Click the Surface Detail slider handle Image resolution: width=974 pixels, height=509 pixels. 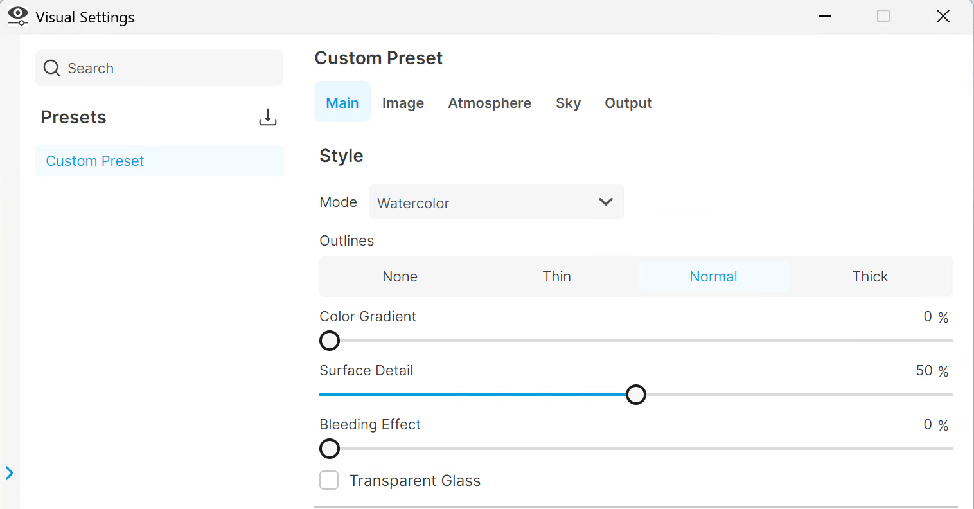click(x=636, y=395)
